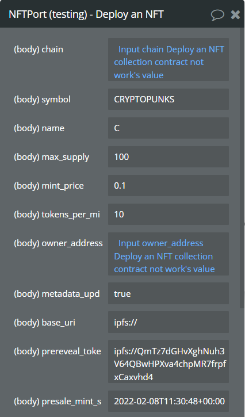The width and height of the screenshot is (245, 417).
Task: Change the mint_price value 0.1
Action: click(x=169, y=185)
